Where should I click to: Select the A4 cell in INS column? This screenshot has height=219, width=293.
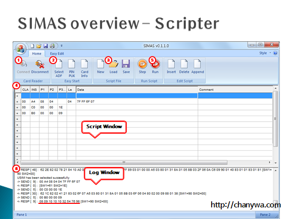click(x=34, y=101)
